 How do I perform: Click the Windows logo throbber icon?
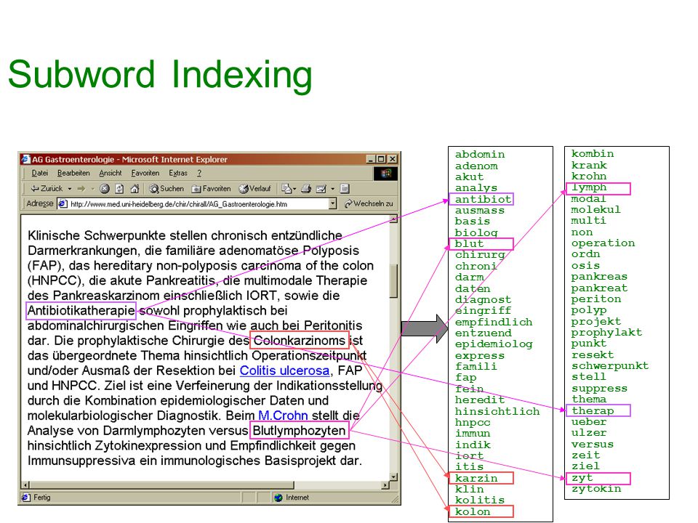(385, 174)
